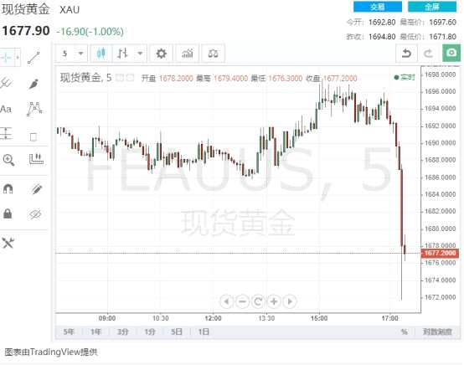Expand the crosshair cursor tool options
The width and height of the screenshot is (464, 365).
(18, 57)
